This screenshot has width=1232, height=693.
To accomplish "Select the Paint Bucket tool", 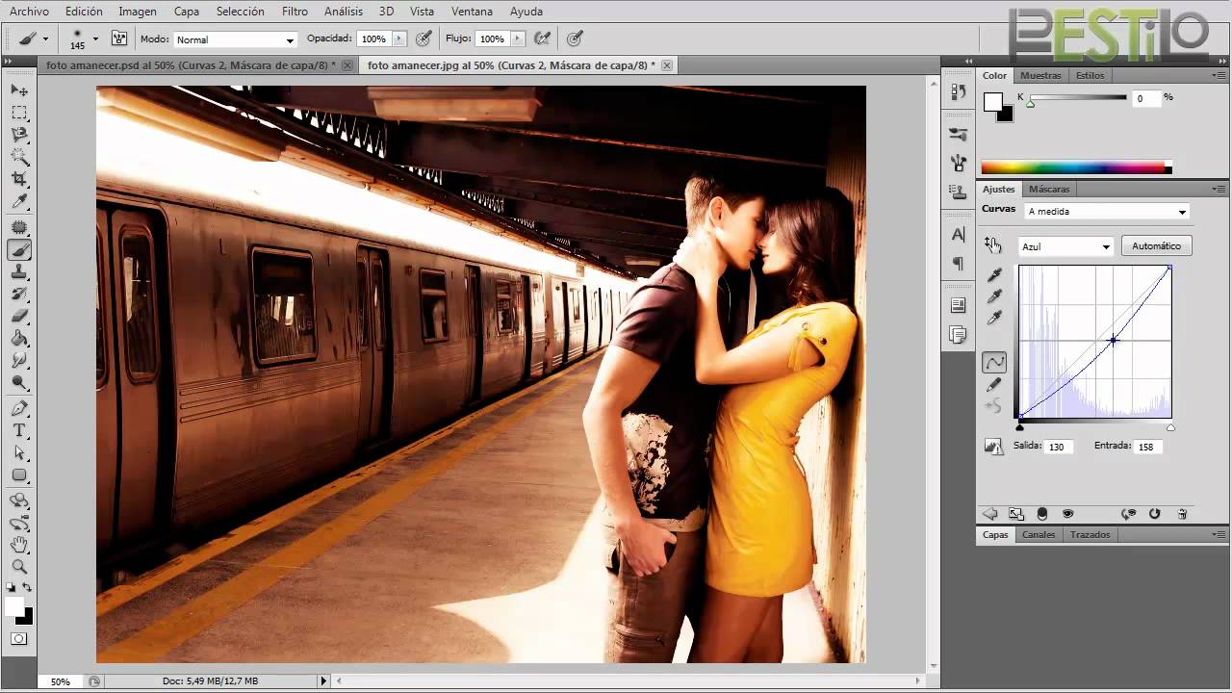I will point(19,338).
